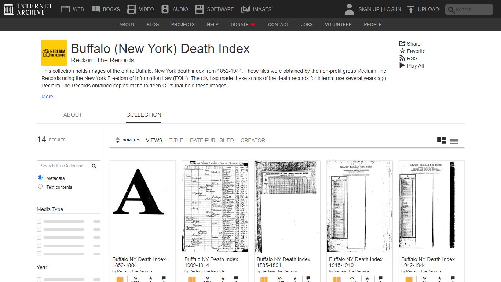Open the HELP nav menu item
Image resolution: width=501 pixels, height=282 pixels.
click(x=213, y=25)
